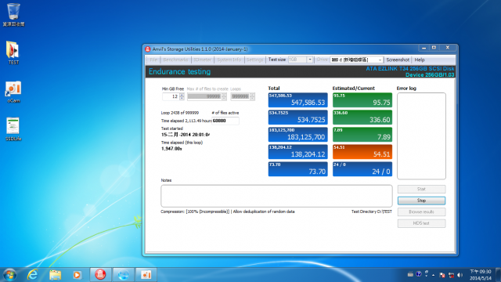Launch Internet Explorer from the taskbar
Image resolution: width=501 pixels, height=282 pixels.
click(x=33, y=275)
